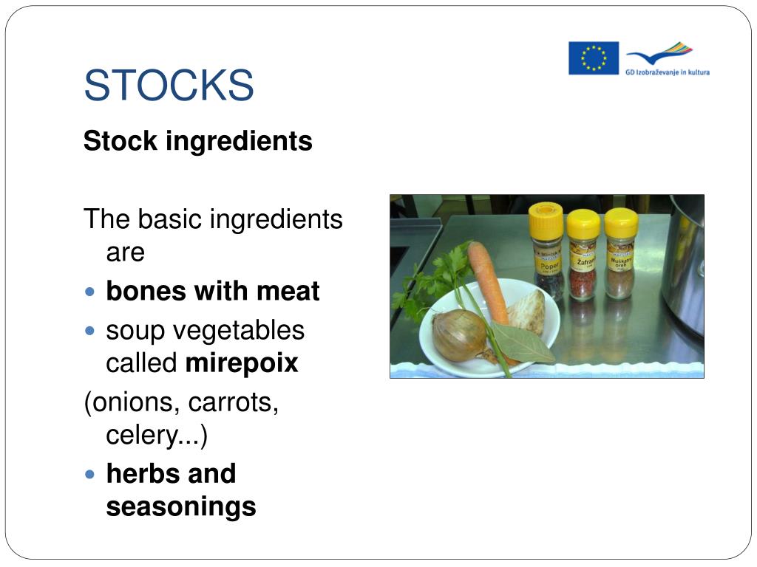Click the Žafran spice jar in photo
The height and width of the screenshot is (567, 757).
pos(583,254)
